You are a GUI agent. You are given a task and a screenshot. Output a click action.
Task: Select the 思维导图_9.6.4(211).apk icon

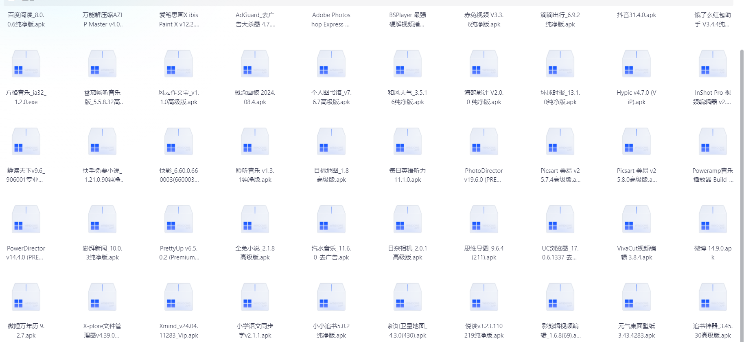[x=484, y=219]
